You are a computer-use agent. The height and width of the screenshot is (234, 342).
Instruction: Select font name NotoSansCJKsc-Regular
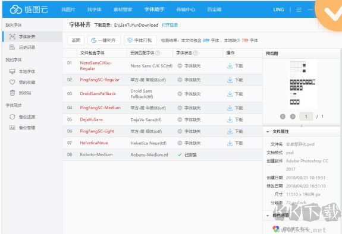pos(96,65)
